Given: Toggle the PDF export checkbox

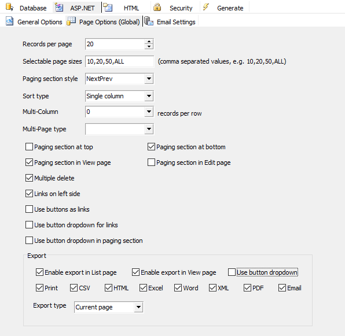Looking at the screenshot, I should tap(247, 288).
